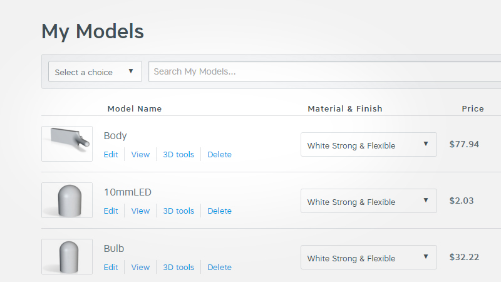Edit the 10mmLED model
The image size is (501, 282).
(111, 211)
